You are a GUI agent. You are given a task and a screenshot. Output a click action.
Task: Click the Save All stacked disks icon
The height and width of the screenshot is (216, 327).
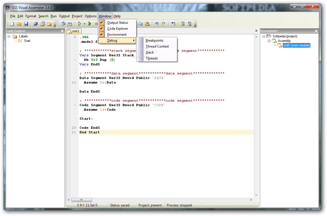click(36, 24)
